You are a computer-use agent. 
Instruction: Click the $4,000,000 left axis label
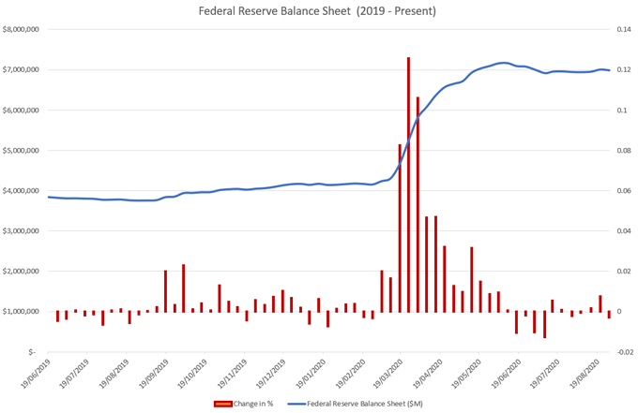[21, 190]
